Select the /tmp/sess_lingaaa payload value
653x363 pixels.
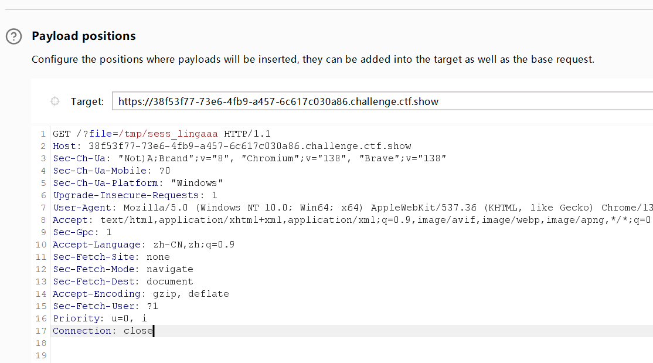(168, 134)
